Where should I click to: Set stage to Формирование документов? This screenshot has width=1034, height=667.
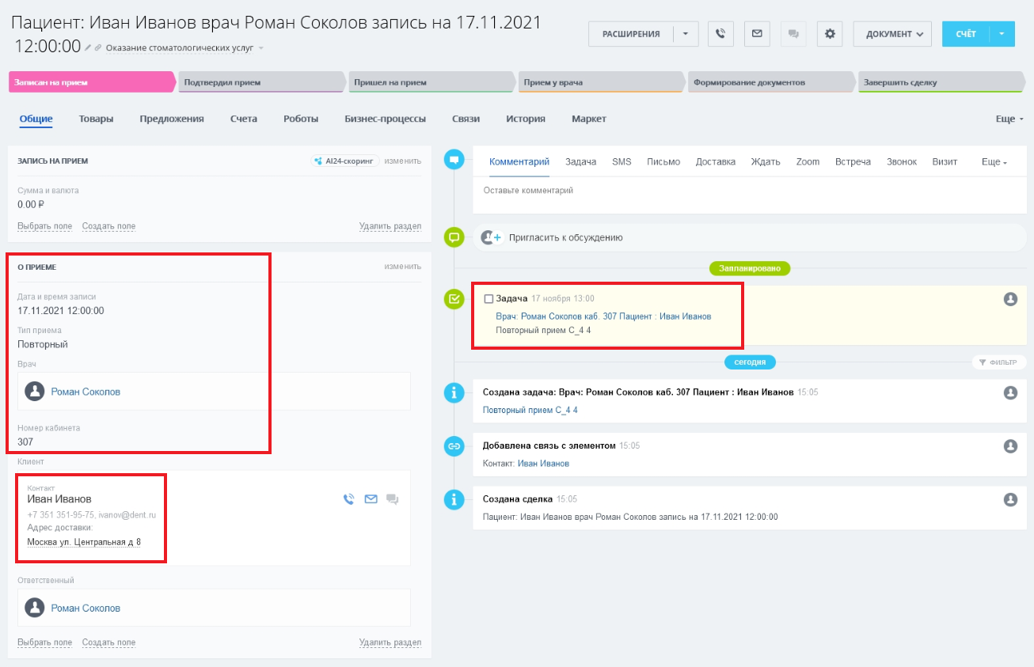tap(772, 82)
